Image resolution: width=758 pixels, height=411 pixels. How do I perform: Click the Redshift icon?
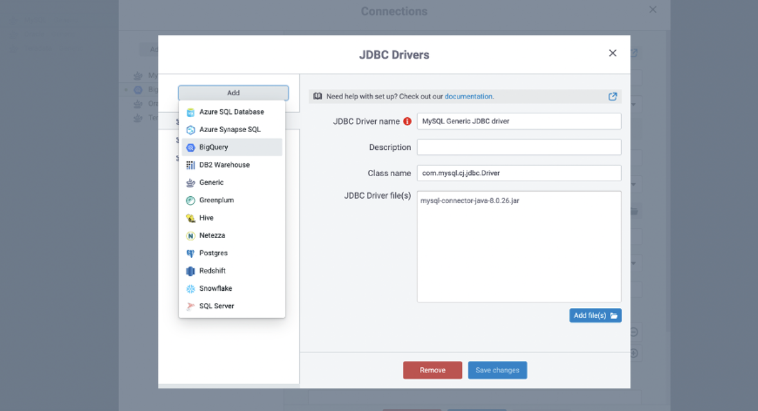tap(190, 271)
